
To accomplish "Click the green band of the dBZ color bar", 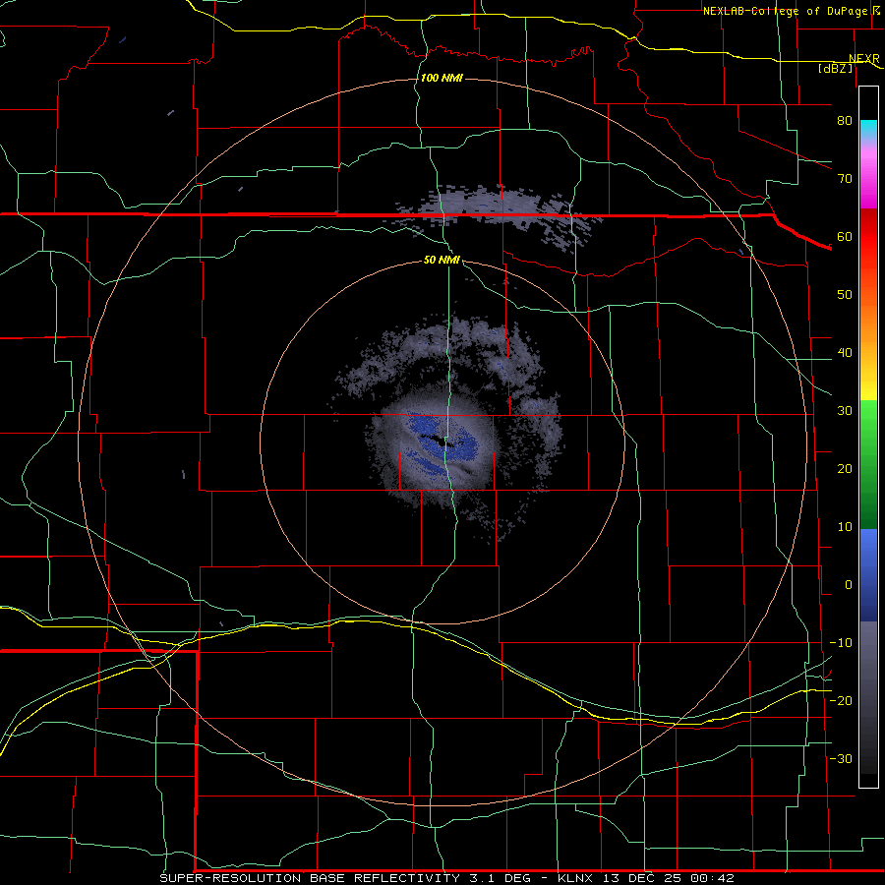I will click(x=868, y=464).
